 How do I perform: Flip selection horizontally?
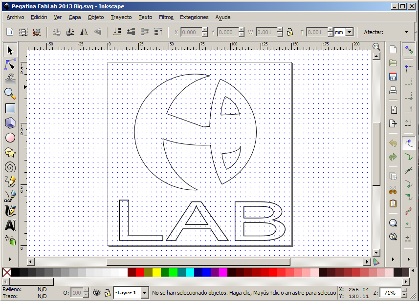[84, 32]
